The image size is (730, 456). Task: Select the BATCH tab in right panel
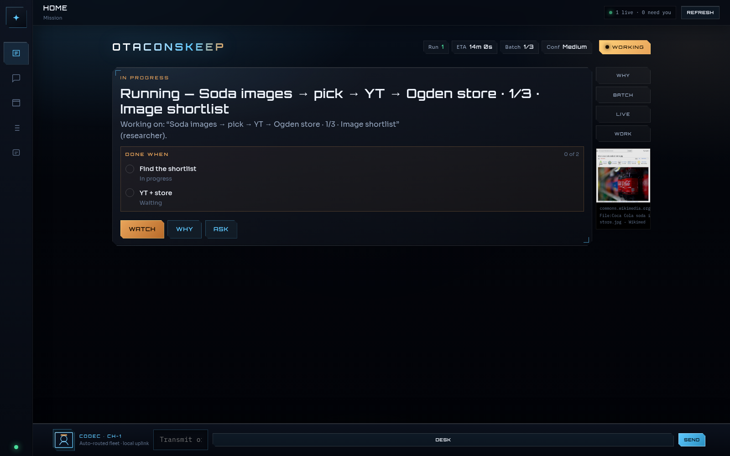(x=623, y=95)
